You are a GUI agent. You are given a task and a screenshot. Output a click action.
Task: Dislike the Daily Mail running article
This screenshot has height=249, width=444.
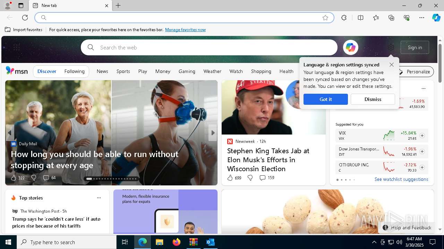[x=34, y=178]
